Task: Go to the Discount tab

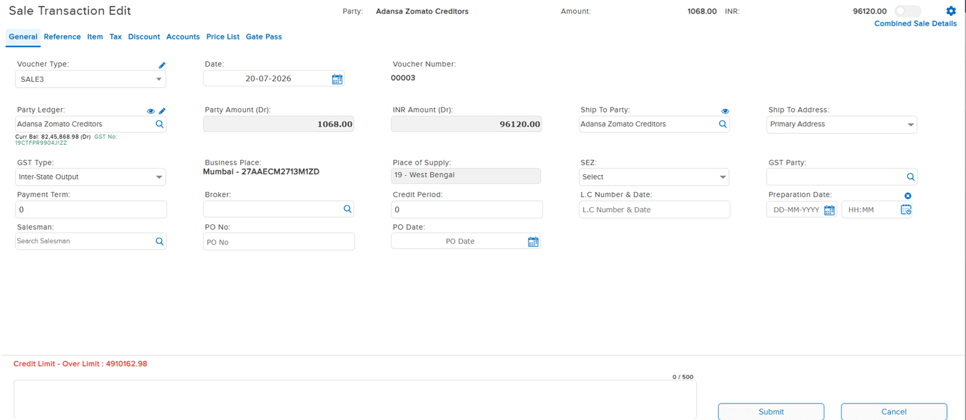Action: (144, 37)
